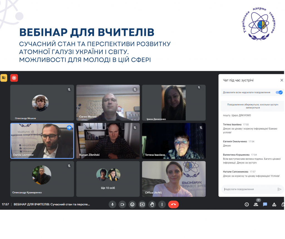Open the three-dot more options menu

coord(162,204)
